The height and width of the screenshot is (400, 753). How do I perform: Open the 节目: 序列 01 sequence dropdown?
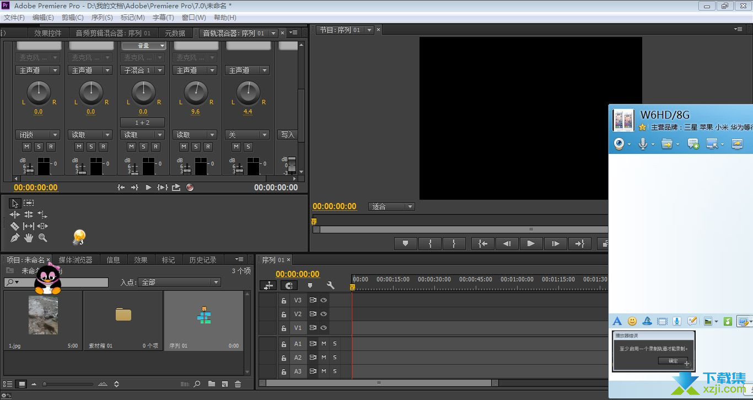click(369, 30)
